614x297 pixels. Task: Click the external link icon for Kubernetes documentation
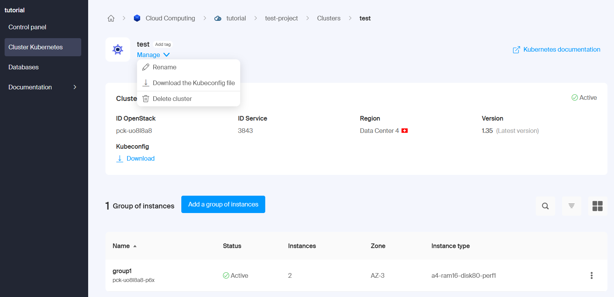click(x=517, y=50)
